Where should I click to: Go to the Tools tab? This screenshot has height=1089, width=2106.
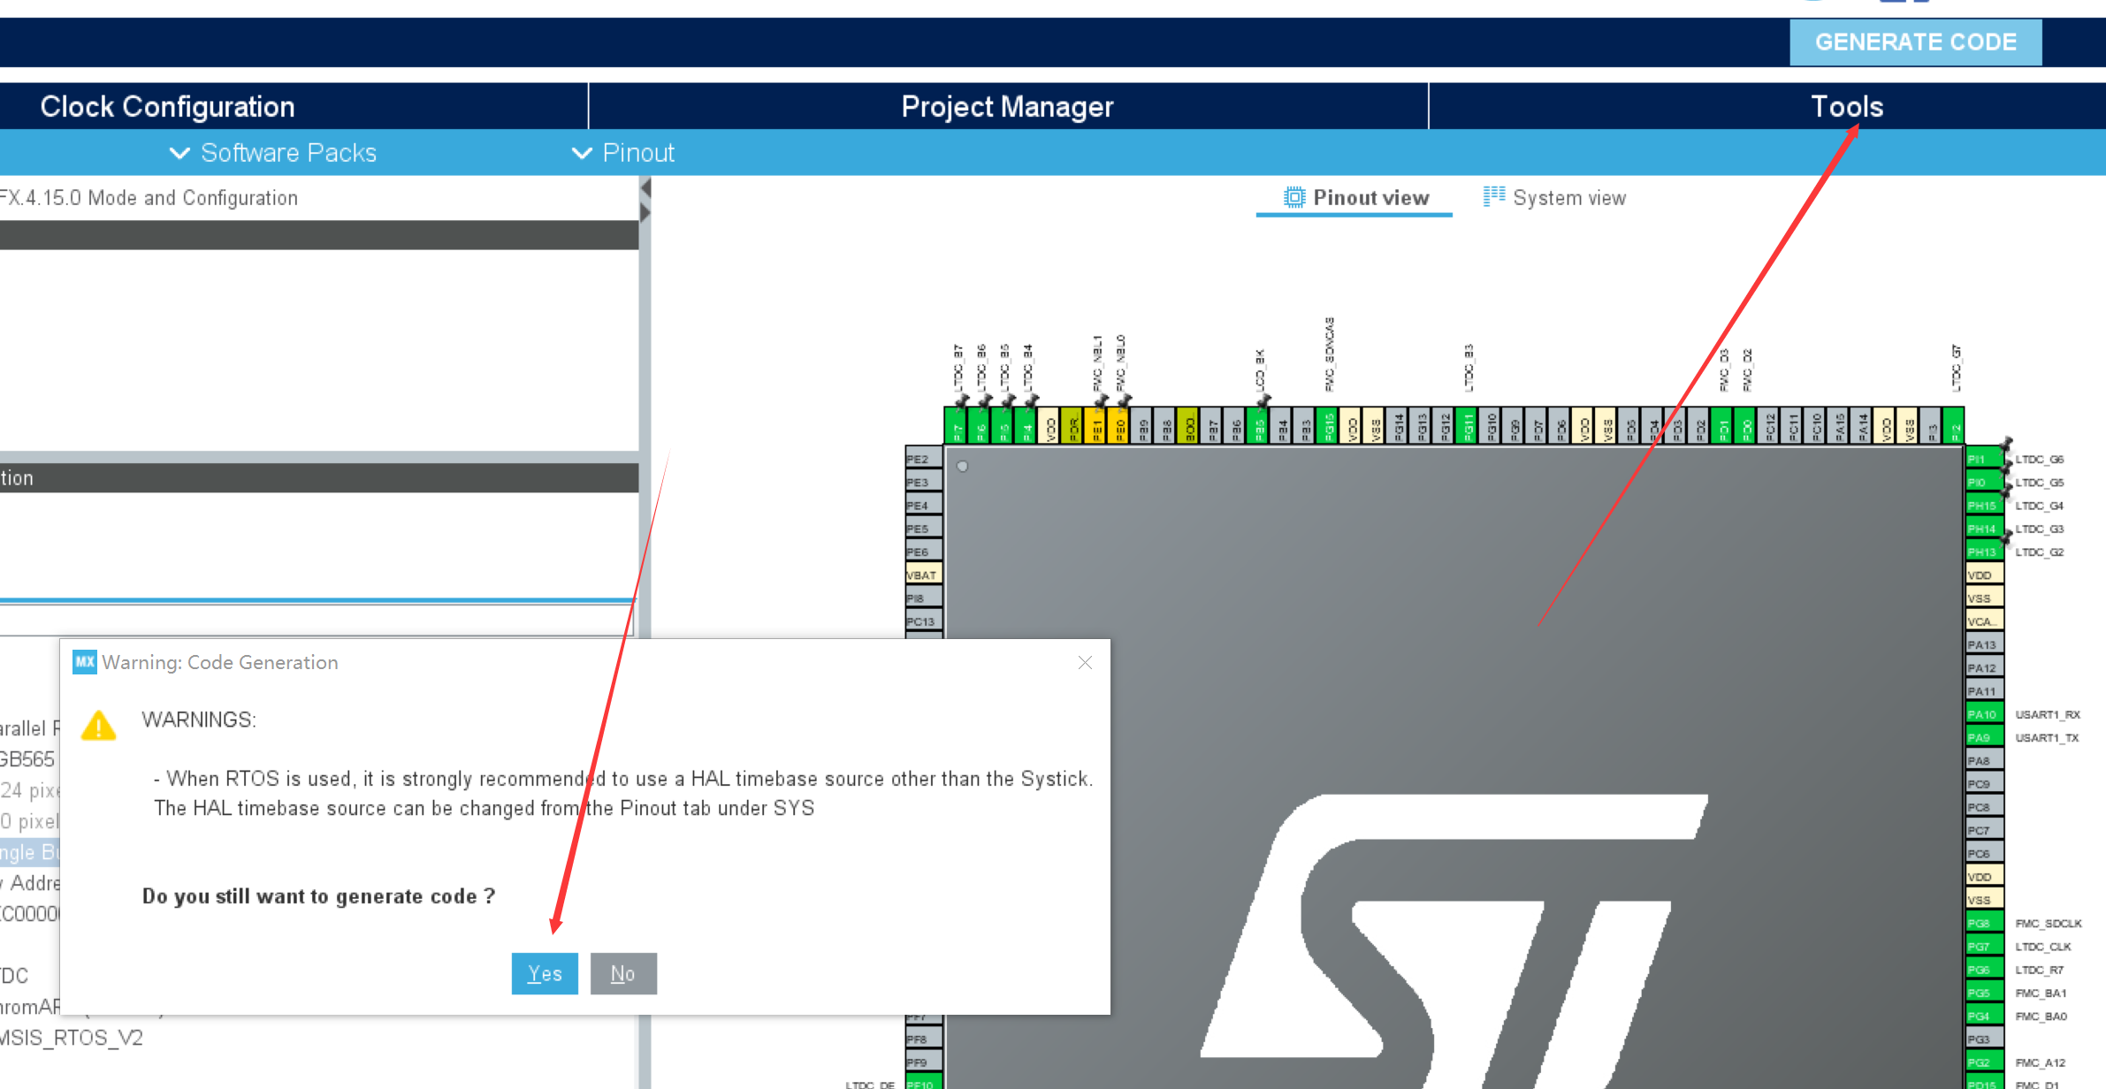pyautogui.click(x=1846, y=107)
